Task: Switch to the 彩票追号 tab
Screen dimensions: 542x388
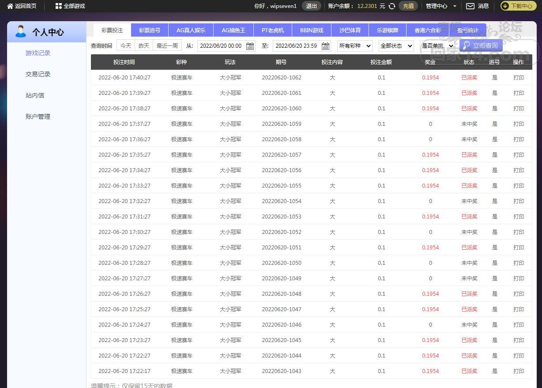Action: coord(150,30)
